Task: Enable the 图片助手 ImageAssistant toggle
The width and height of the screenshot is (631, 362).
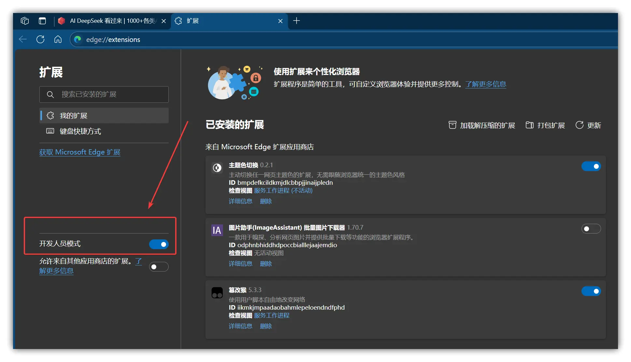Action: (x=591, y=229)
